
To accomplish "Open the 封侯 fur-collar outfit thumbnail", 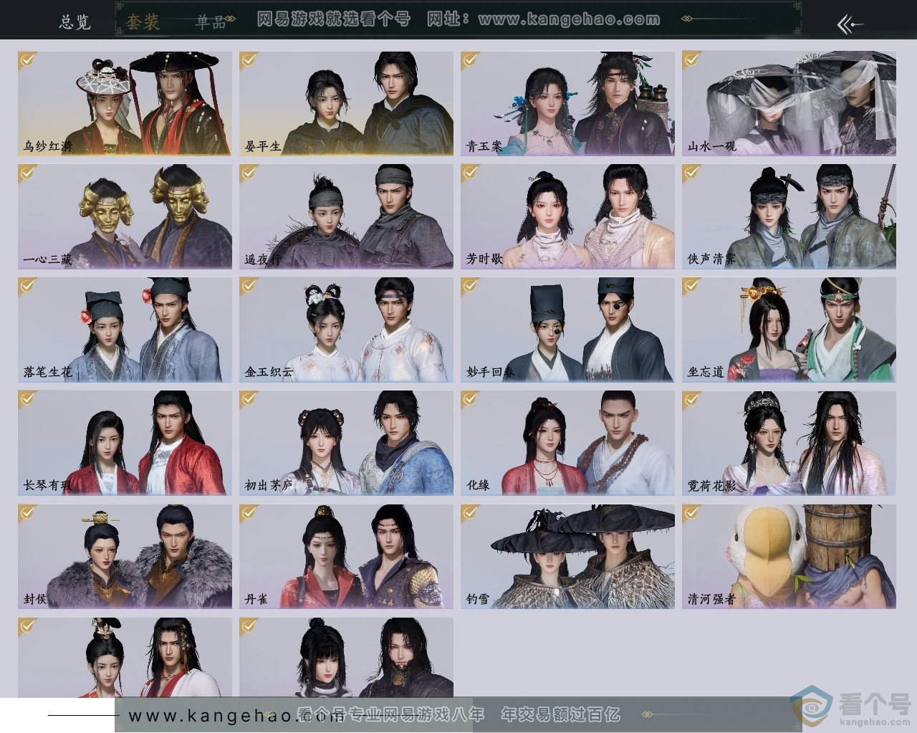I will pyautogui.click(x=125, y=557).
